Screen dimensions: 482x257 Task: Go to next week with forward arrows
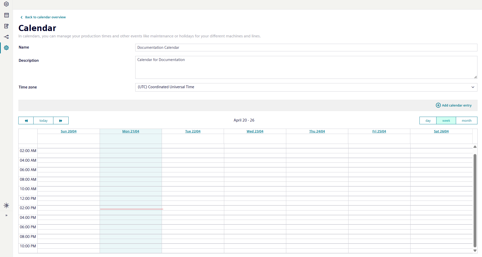pos(61,120)
